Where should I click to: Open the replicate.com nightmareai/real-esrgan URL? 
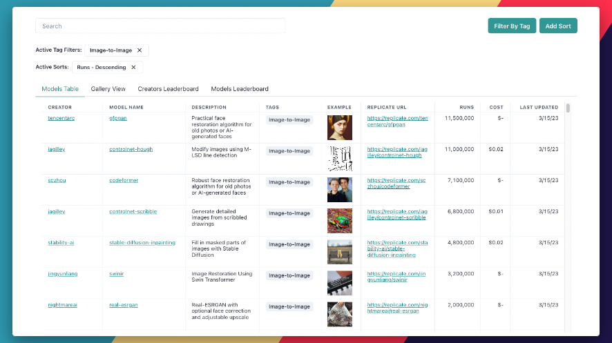tap(397, 308)
